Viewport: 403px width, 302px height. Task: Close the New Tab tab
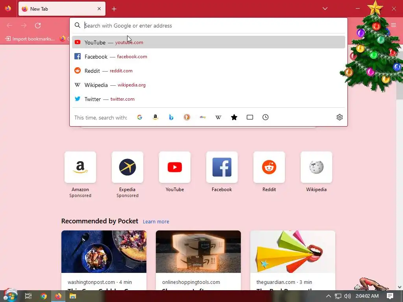[x=99, y=9]
